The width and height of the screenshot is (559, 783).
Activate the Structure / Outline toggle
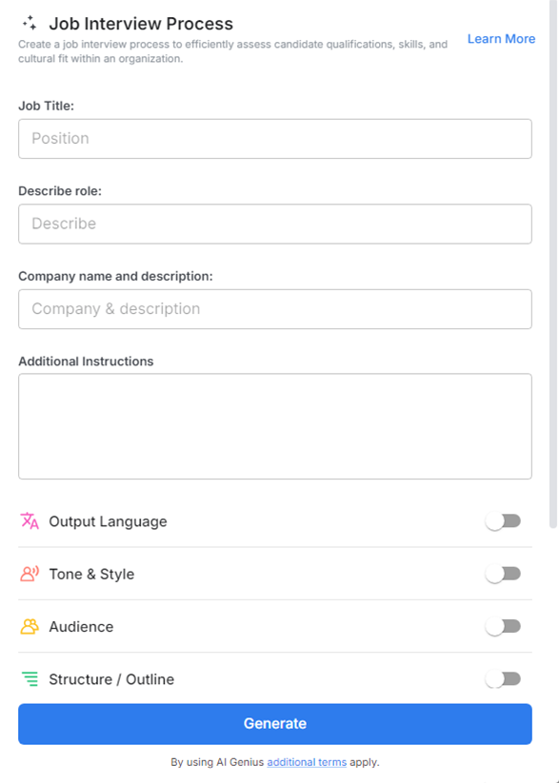click(504, 679)
